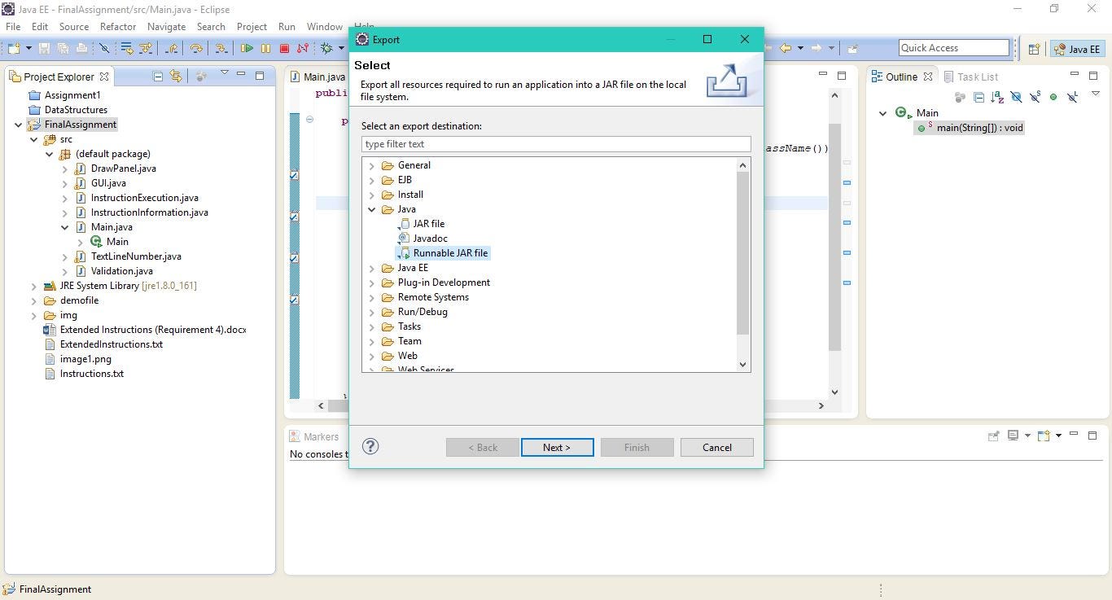Viewport: 1112px width, 600px height.
Task: Toggle Hide Local Types in Outline
Action: [x=1072, y=97]
